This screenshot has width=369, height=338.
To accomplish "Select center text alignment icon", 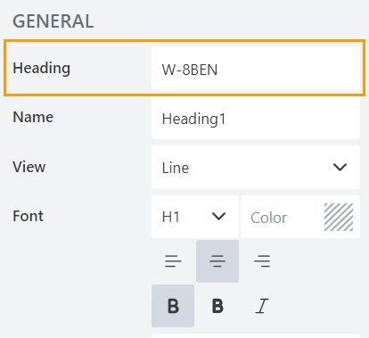I will point(217,261).
